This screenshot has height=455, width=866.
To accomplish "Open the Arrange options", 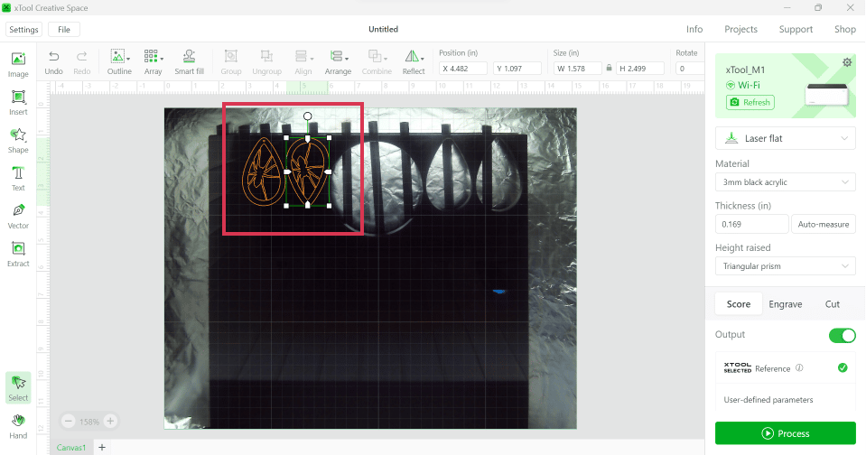I will [338, 62].
